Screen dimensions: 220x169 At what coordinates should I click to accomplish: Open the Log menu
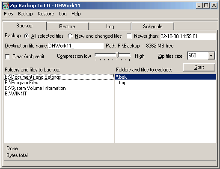pos(63,14)
